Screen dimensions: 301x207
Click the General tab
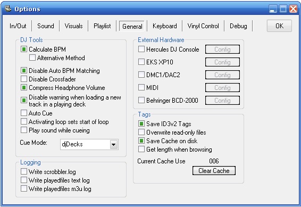pyautogui.click(x=132, y=26)
